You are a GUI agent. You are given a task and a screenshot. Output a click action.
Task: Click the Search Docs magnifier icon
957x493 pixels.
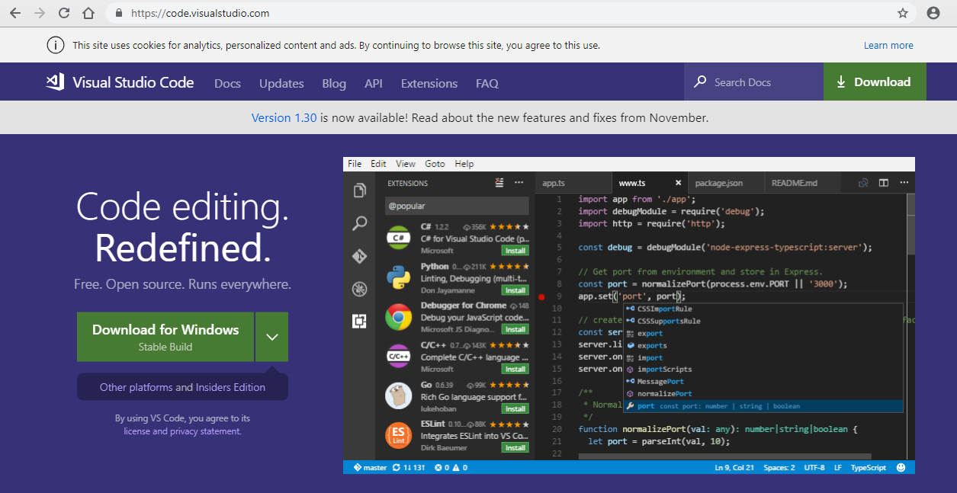(x=700, y=82)
